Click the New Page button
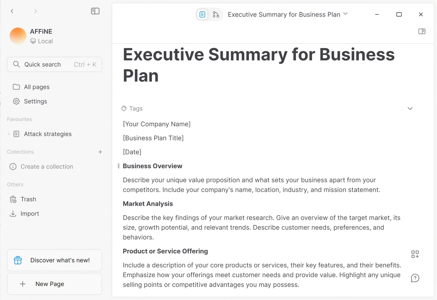 coord(55,284)
